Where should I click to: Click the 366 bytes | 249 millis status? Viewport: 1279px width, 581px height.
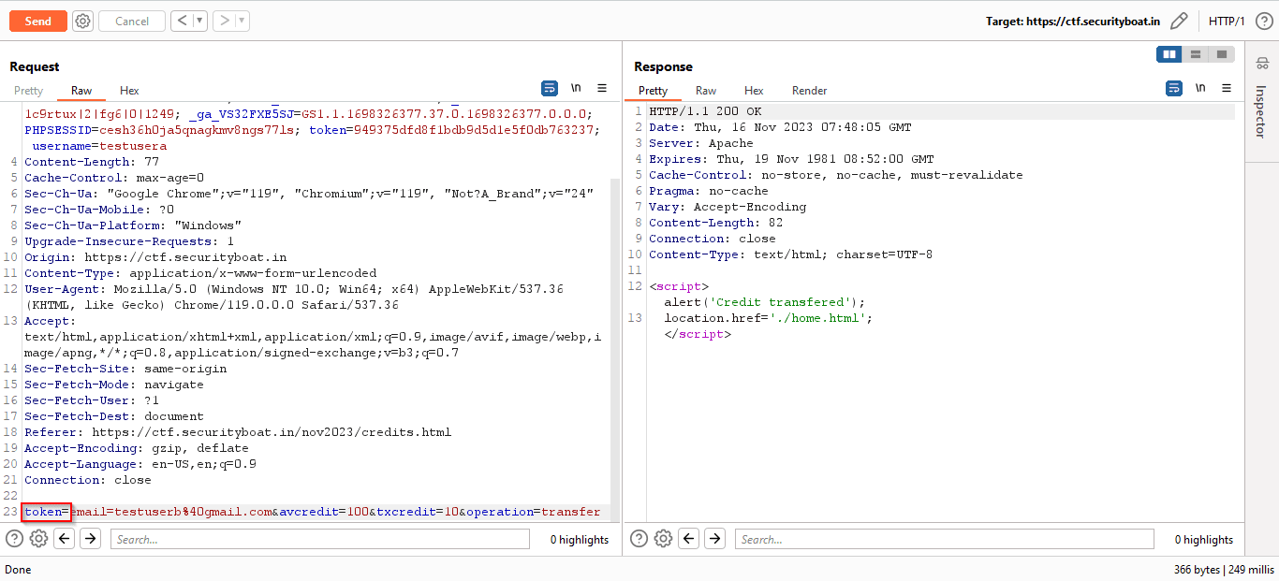(1224, 570)
